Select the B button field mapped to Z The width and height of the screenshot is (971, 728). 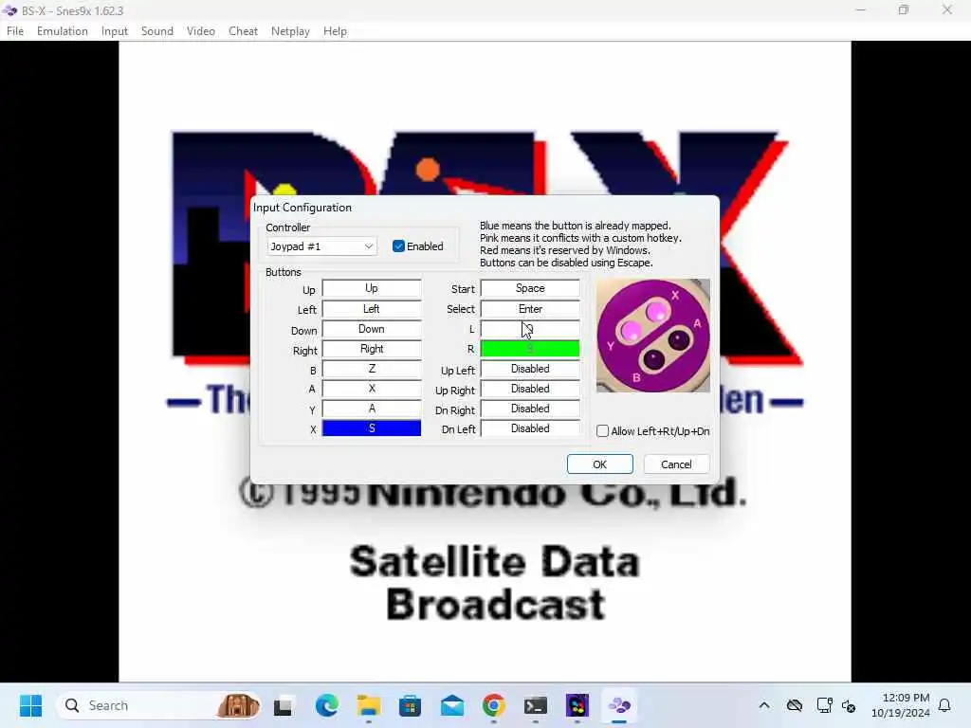pyautogui.click(x=372, y=369)
